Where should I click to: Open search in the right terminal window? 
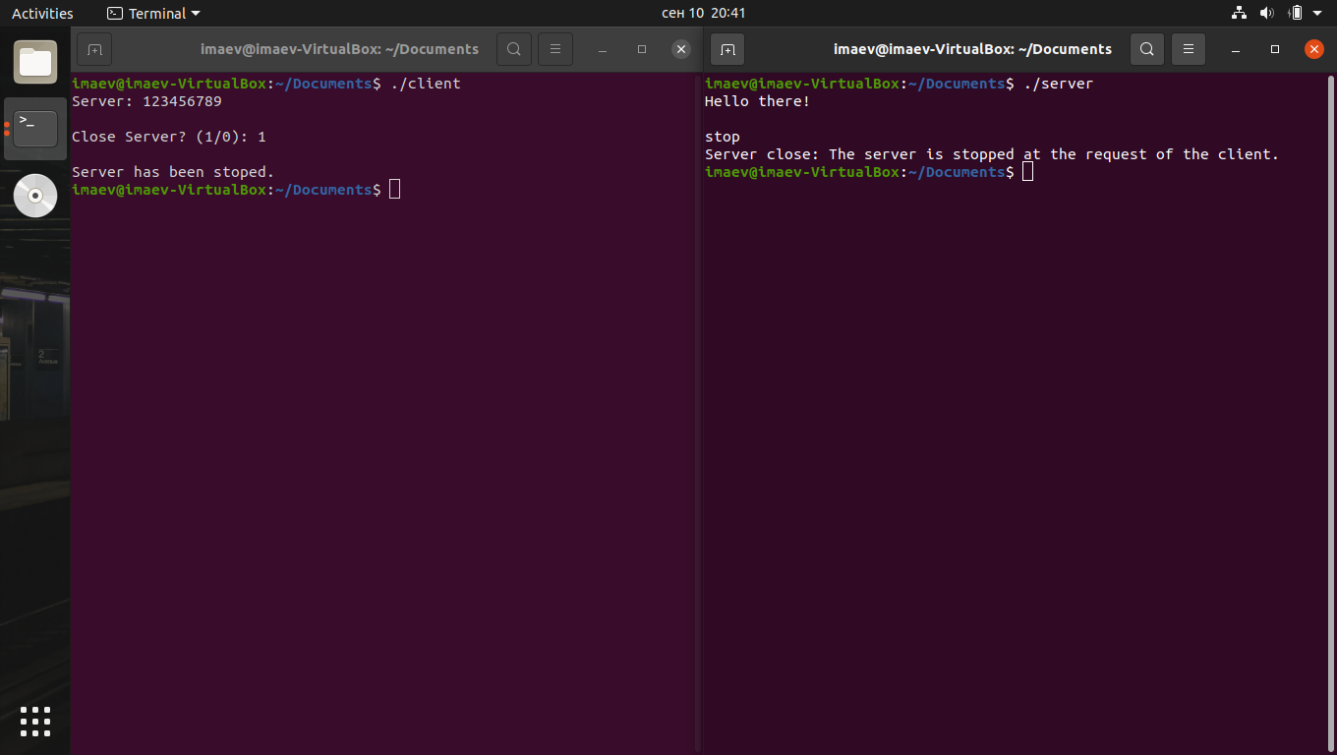1146,48
